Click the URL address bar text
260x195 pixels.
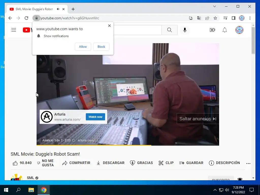pyautogui.click(x=70, y=18)
